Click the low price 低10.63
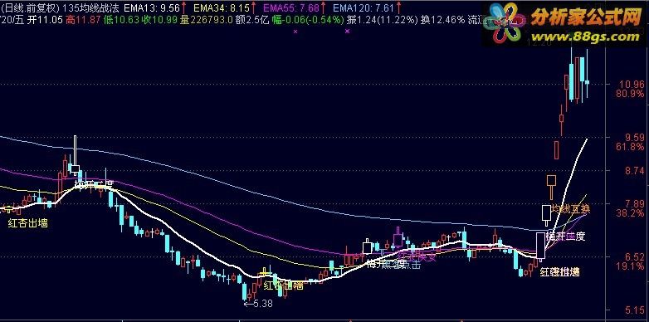 click(x=121, y=19)
